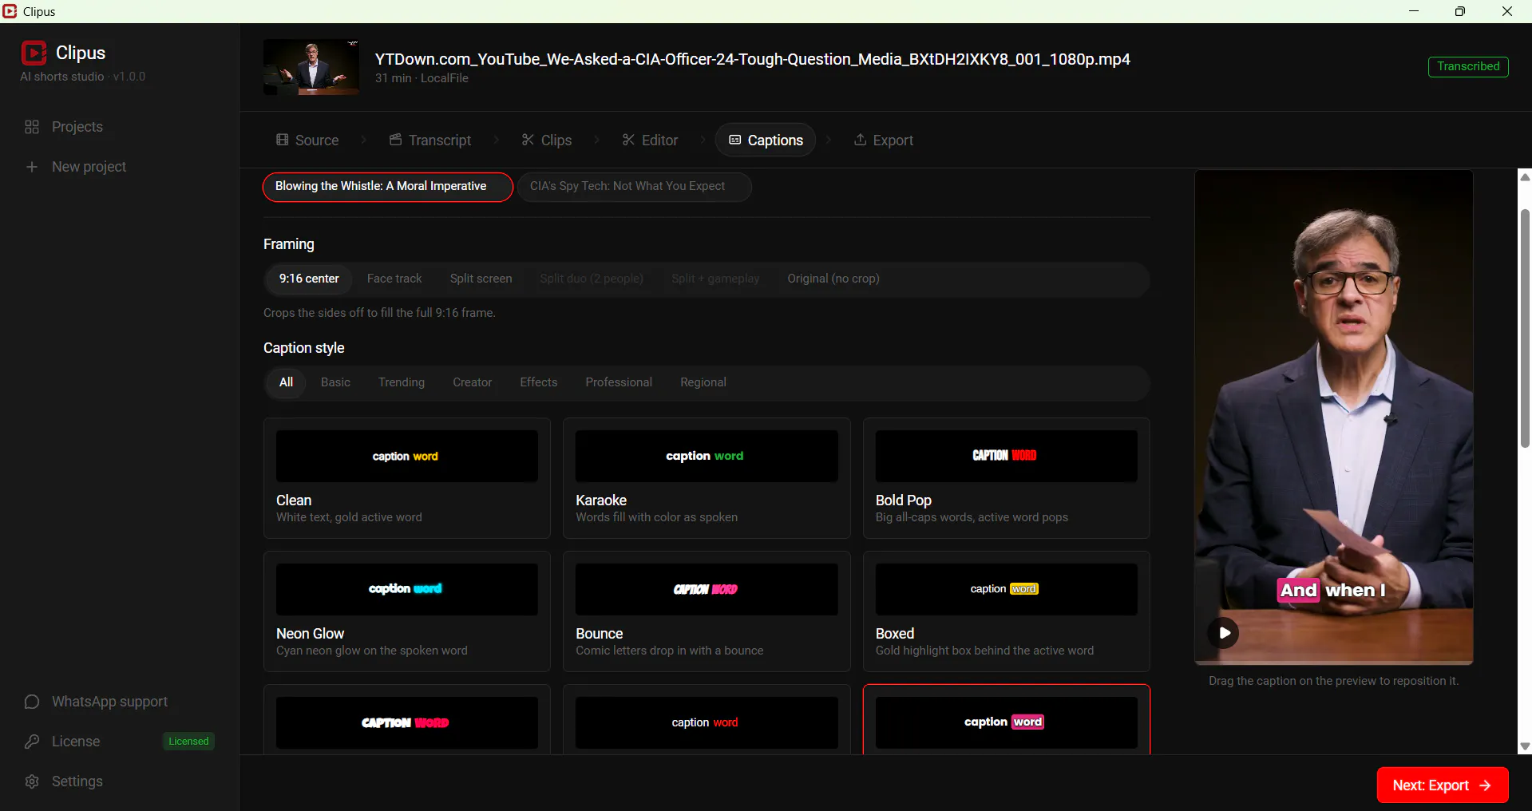
Task: Filter caption styles by Creator
Action: [x=473, y=382]
